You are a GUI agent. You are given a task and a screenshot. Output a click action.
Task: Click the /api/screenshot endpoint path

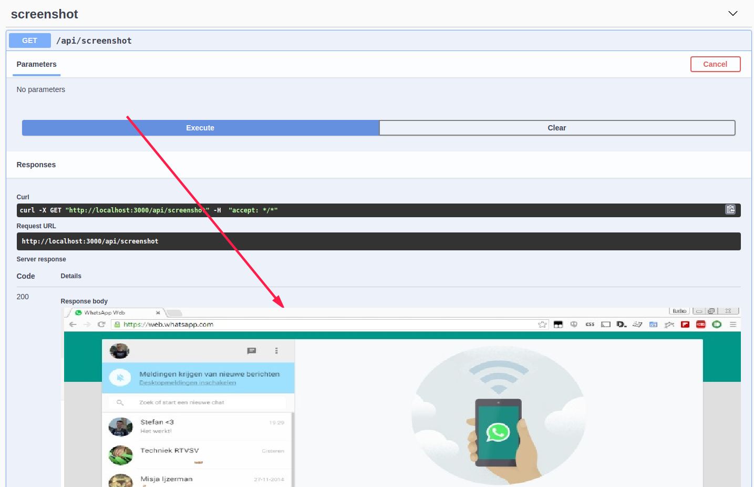[94, 40]
